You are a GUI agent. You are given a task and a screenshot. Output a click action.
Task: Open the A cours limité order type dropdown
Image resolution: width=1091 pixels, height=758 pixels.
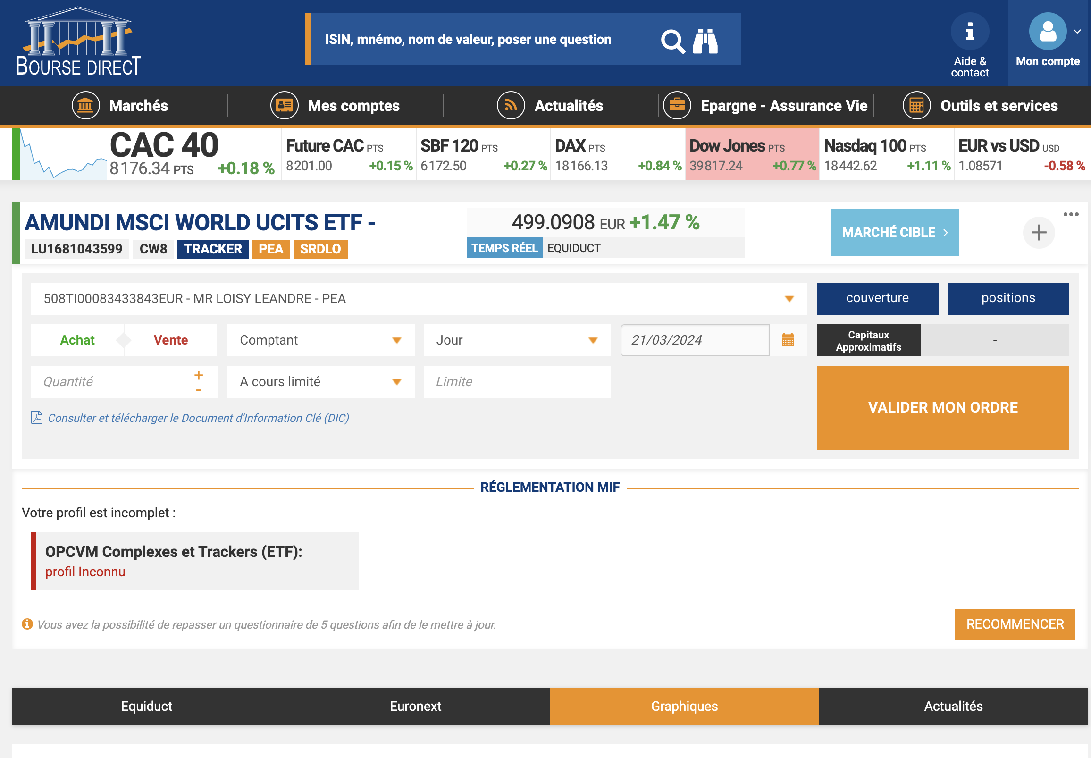[x=320, y=381]
